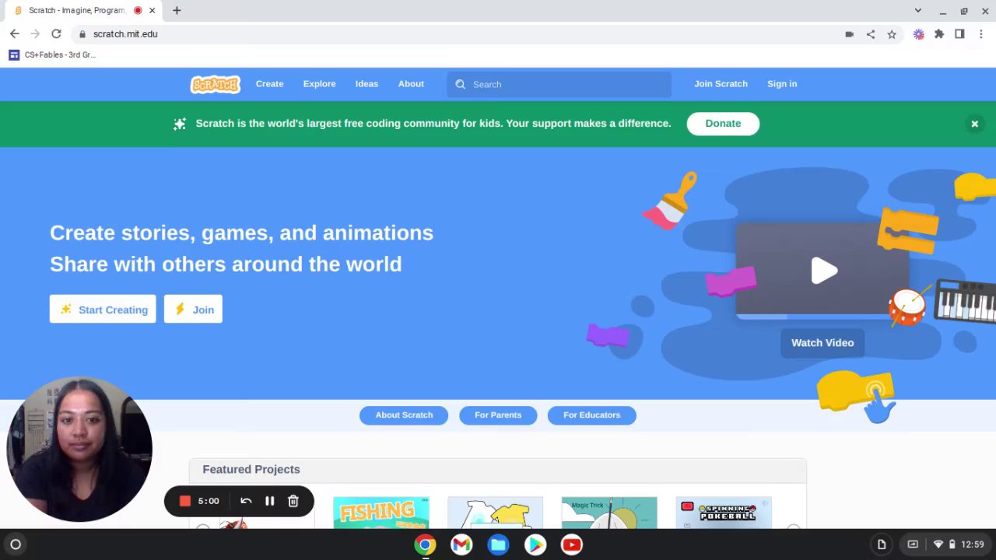Click the share page icon
The height and width of the screenshot is (560, 996).
(x=871, y=34)
